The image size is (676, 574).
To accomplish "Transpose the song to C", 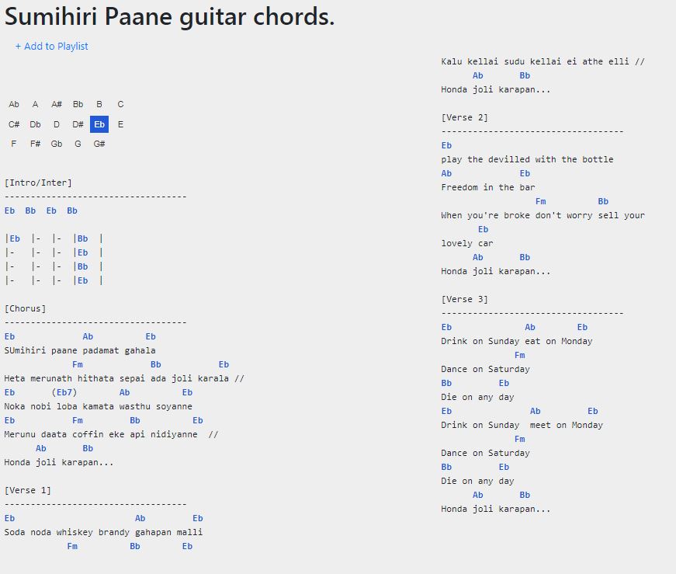I will pyautogui.click(x=121, y=104).
